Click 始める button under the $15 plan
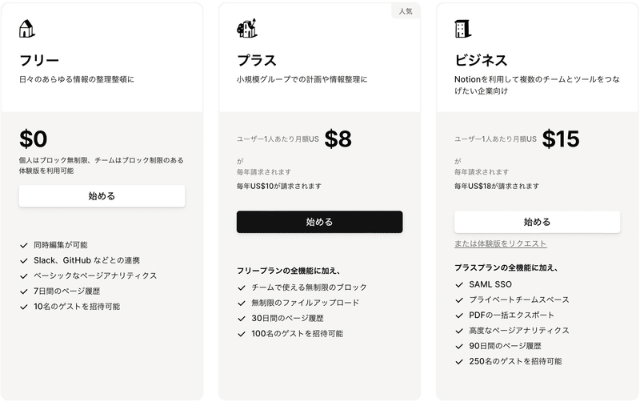The width and height of the screenshot is (640, 402). click(x=537, y=222)
